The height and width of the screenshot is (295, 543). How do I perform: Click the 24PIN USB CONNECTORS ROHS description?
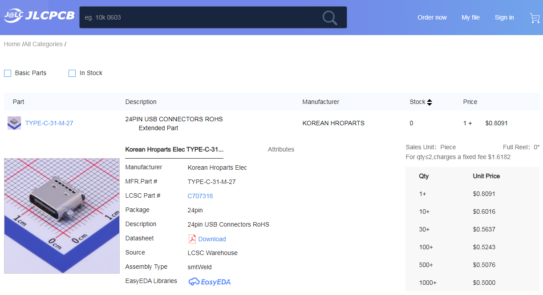(174, 119)
